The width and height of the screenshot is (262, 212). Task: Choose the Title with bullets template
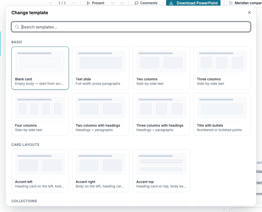point(222,114)
